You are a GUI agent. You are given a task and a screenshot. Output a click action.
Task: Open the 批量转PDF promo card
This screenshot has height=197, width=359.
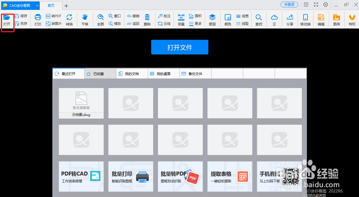tap(180, 176)
